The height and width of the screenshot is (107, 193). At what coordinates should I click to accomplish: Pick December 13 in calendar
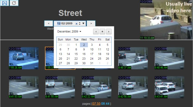[60, 54]
